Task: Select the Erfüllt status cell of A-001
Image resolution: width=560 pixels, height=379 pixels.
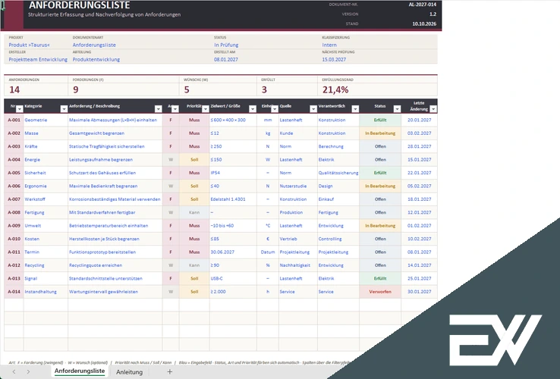Action: [380, 120]
